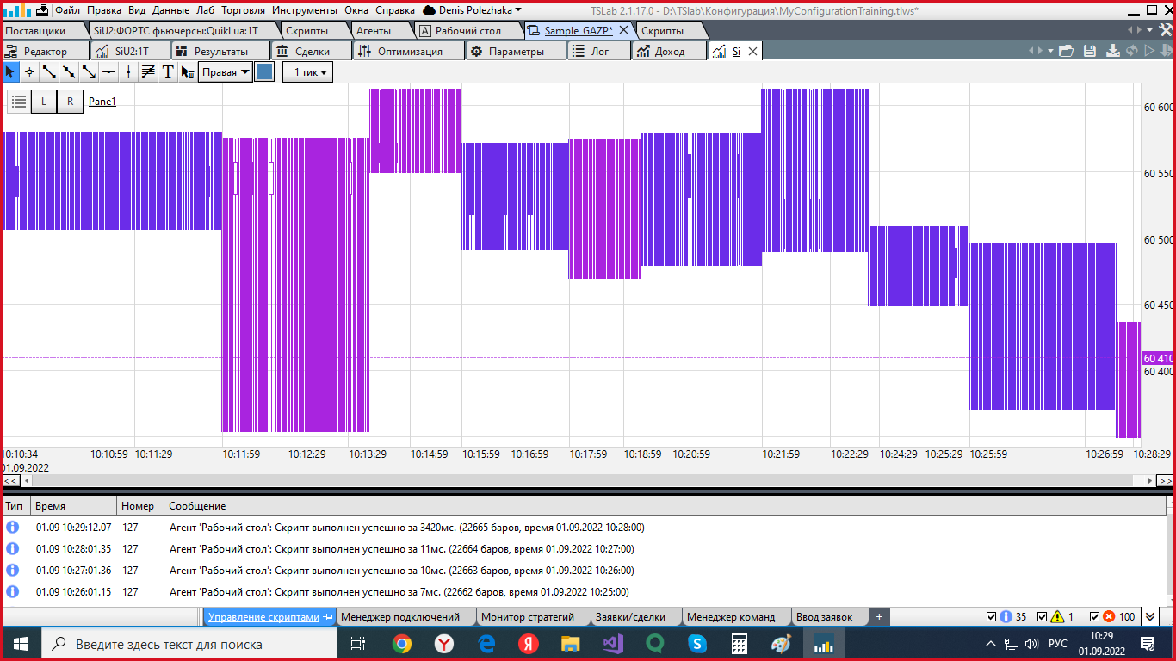Open the Торговля menu

pyautogui.click(x=243, y=10)
